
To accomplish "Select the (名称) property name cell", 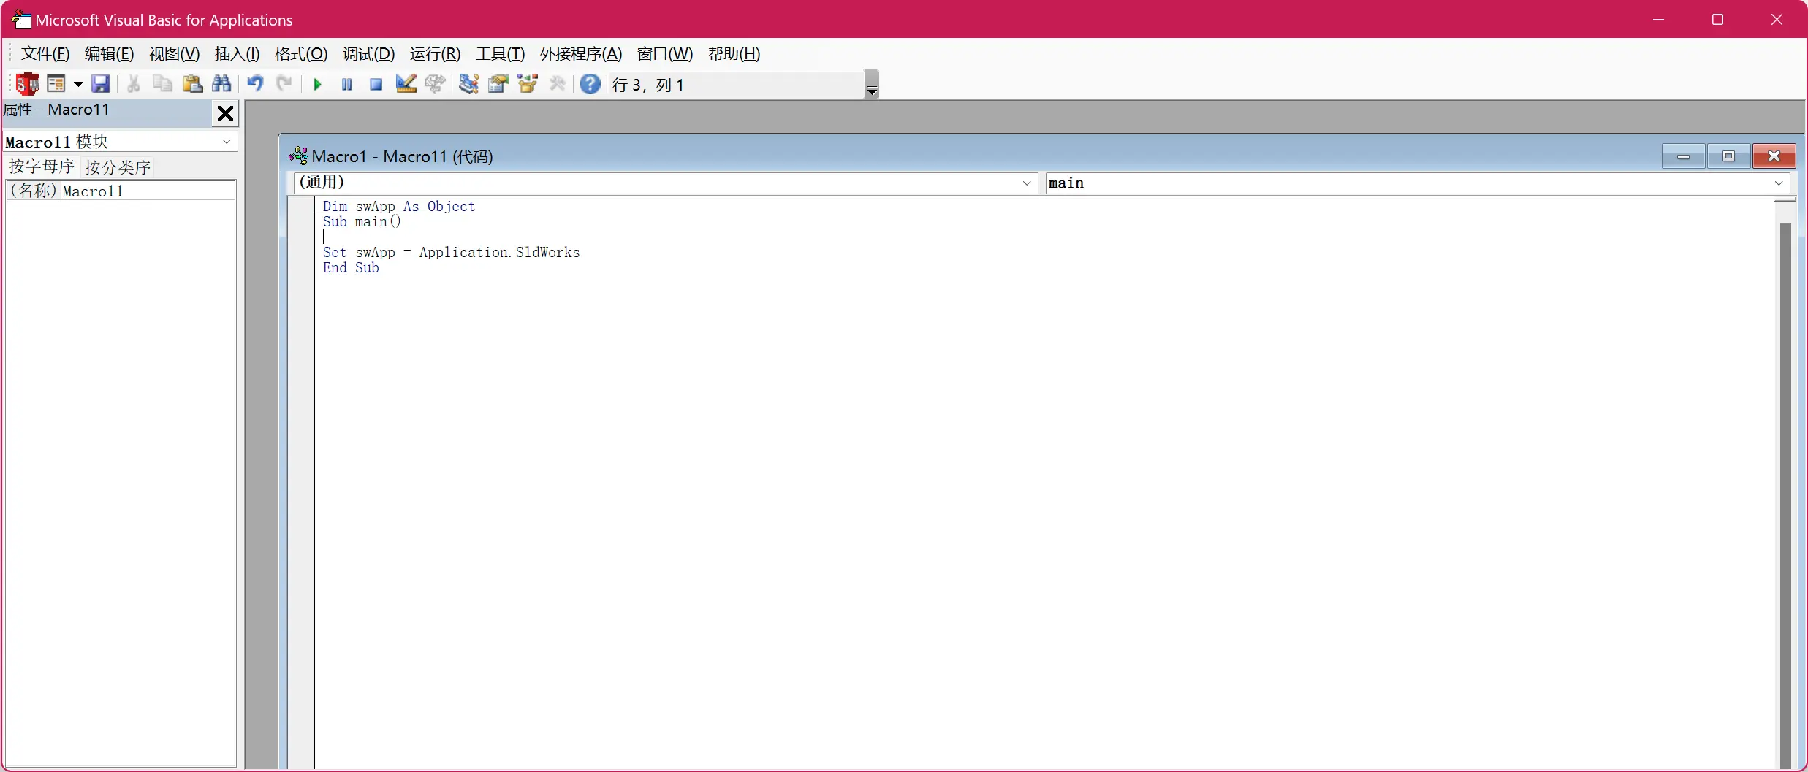I will 34,191.
